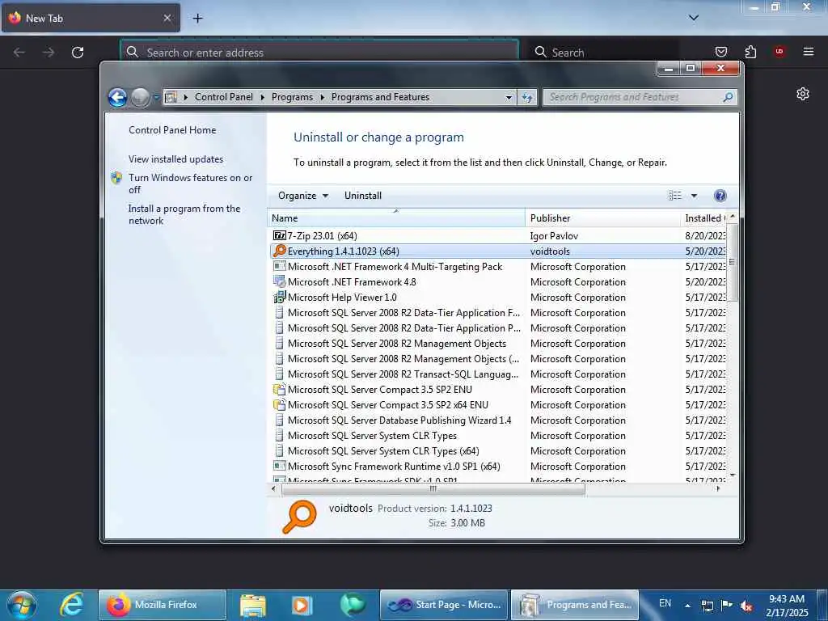
Task: Click the Uninstall toolbar button
Action: point(363,196)
